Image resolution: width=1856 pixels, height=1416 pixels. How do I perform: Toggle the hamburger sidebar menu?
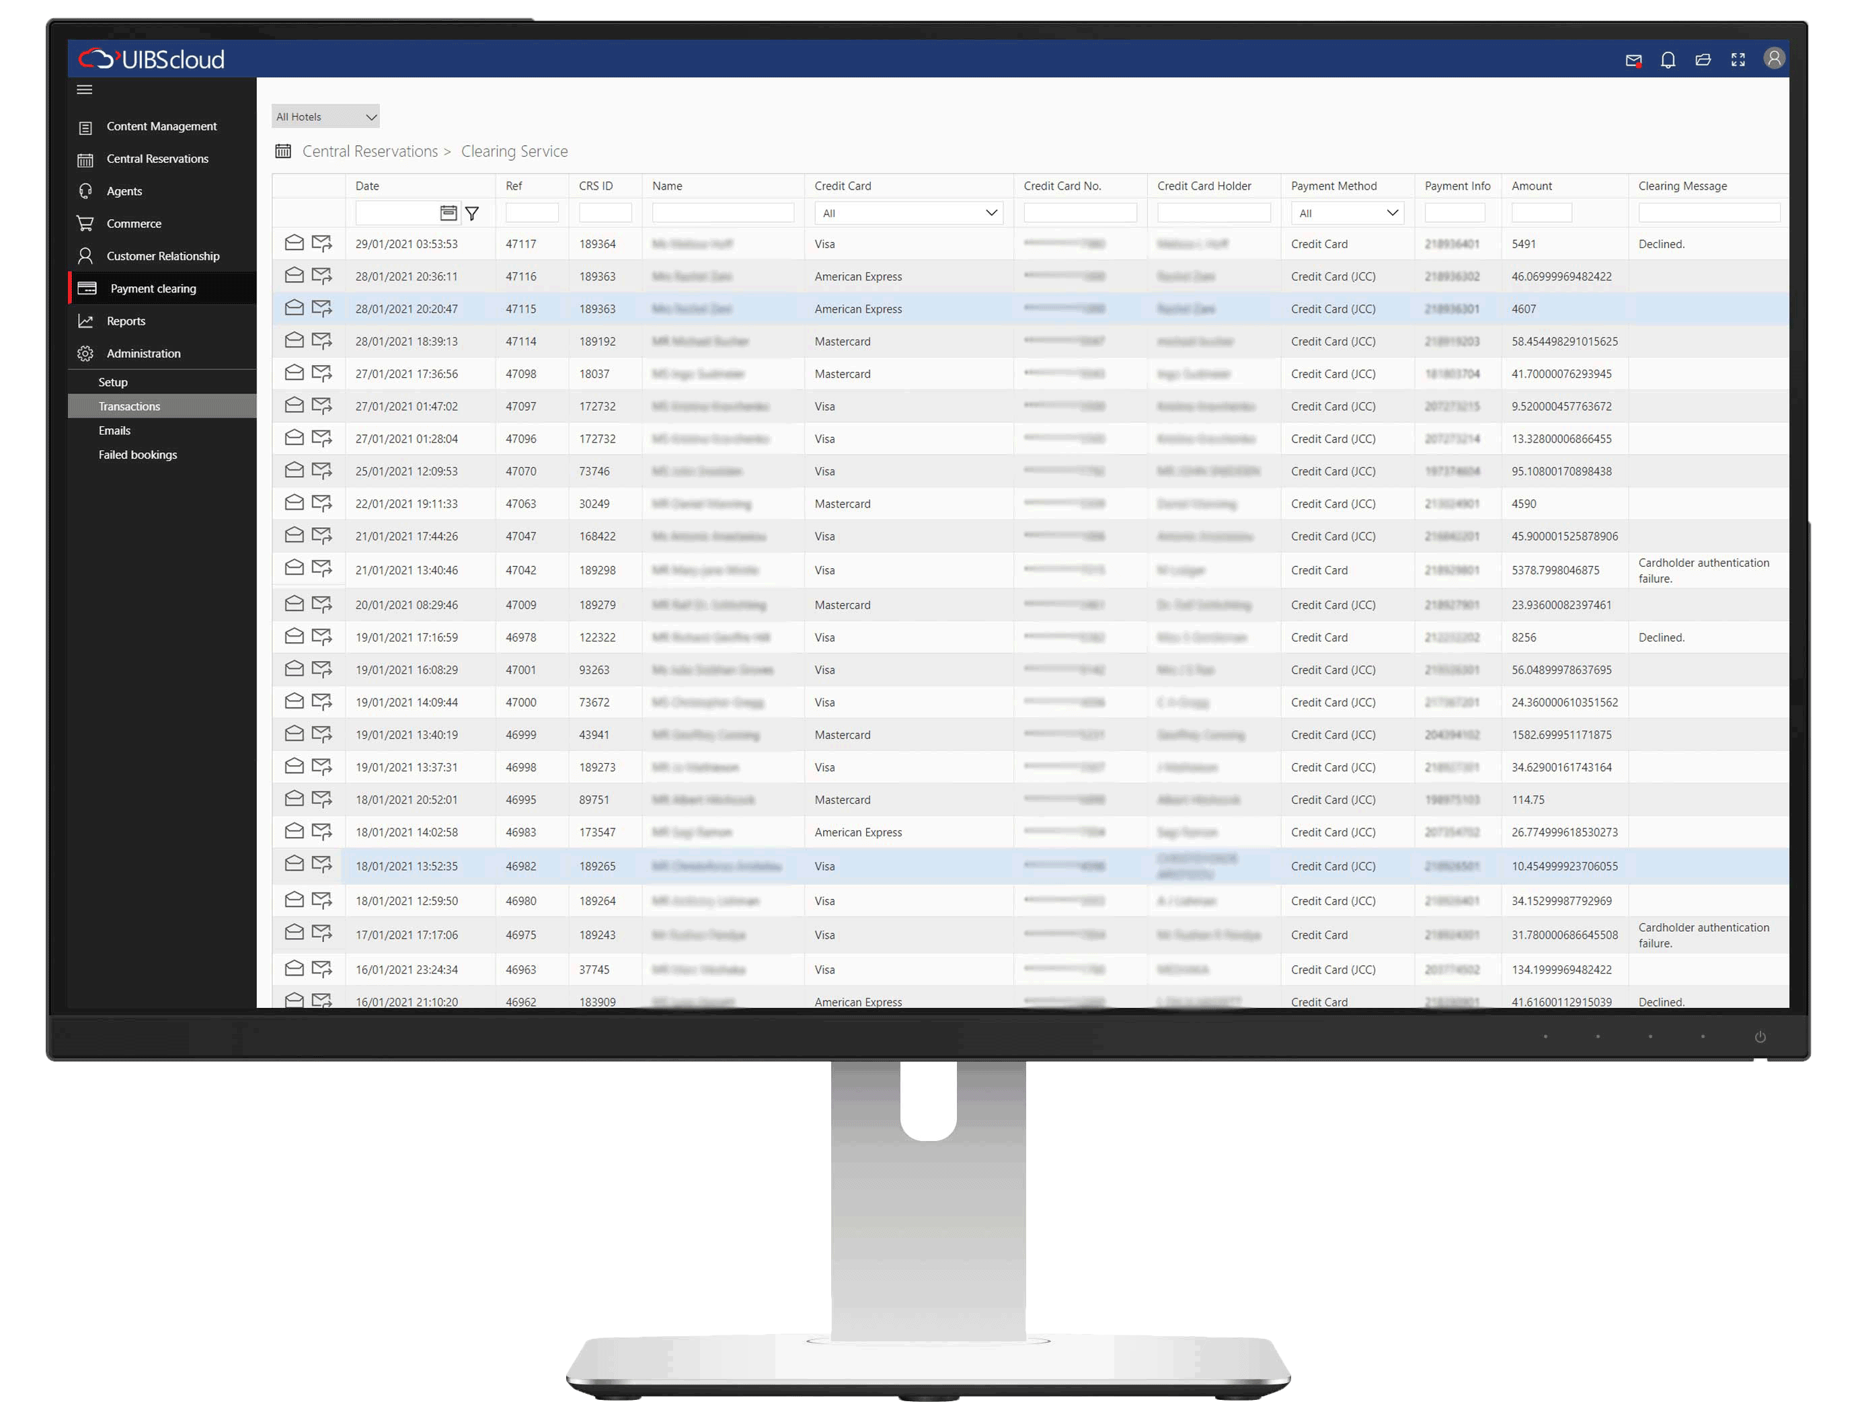tap(84, 89)
